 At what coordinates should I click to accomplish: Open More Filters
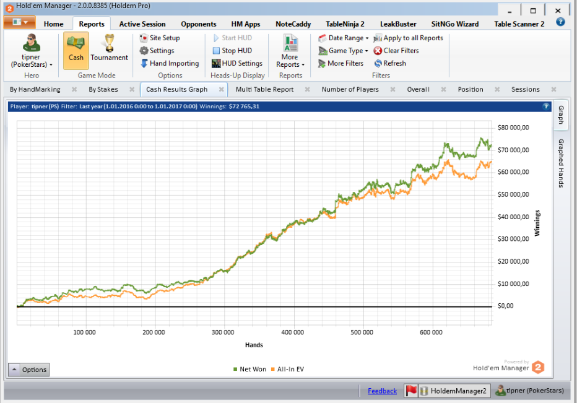point(341,63)
